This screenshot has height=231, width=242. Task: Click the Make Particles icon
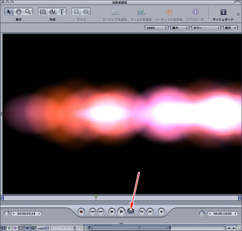(x=169, y=12)
